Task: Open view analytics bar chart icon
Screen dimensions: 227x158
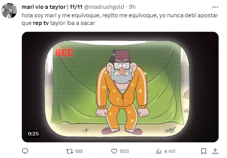Action: 159,151
